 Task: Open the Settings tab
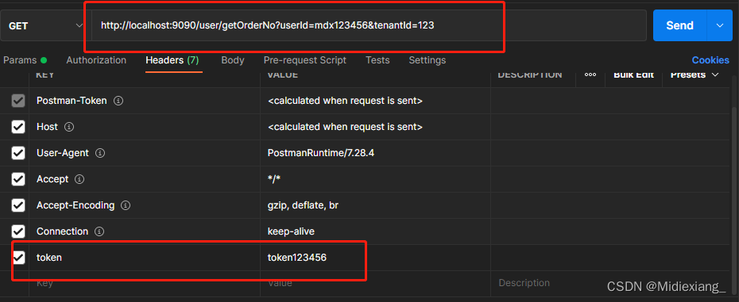pos(427,60)
